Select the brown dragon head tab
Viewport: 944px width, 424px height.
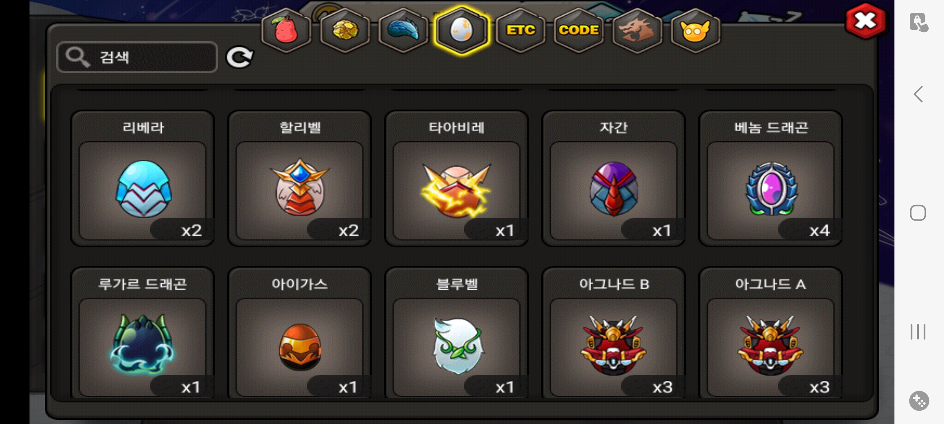(x=637, y=30)
